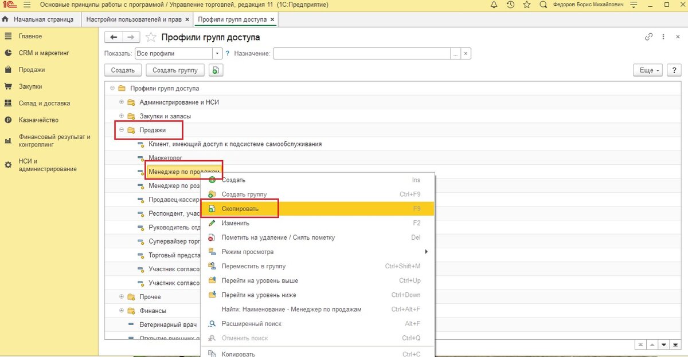Click the Создать группу toolbar button
The height and width of the screenshot is (357, 688).
175,70
